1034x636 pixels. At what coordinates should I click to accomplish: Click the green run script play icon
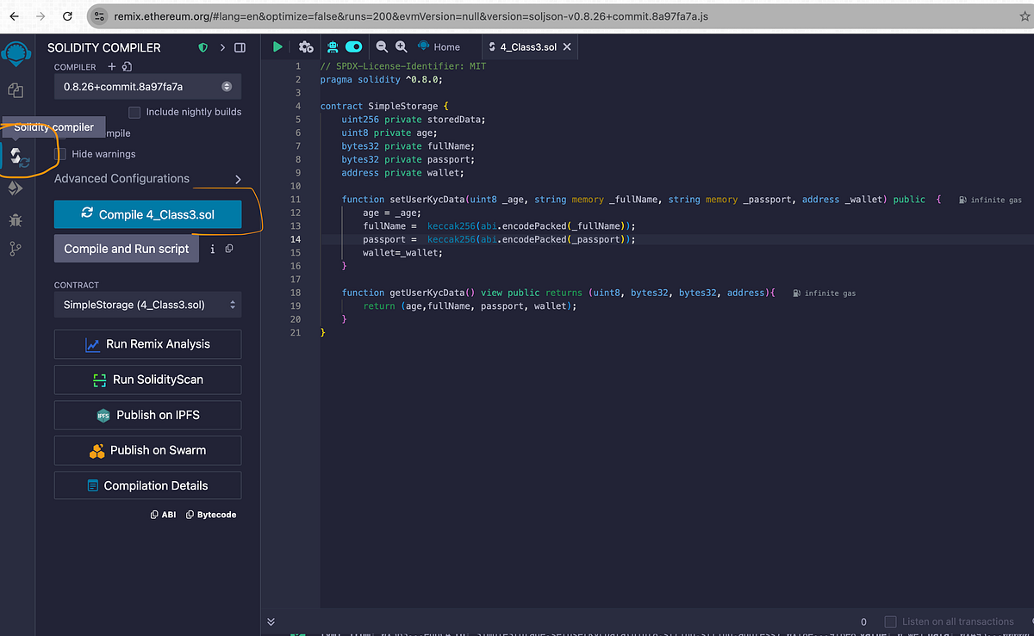coord(277,46)
